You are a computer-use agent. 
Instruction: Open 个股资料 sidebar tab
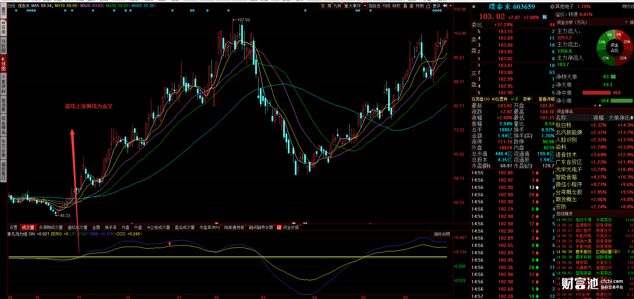point(3,84)
